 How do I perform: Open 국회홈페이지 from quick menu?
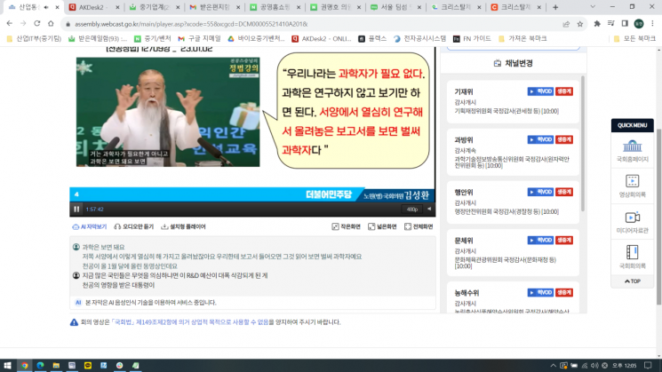pos(632,151)
